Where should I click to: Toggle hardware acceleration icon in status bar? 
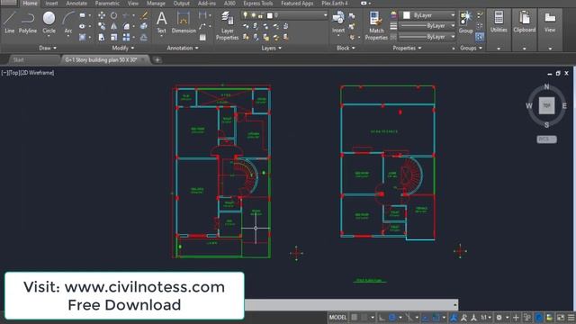coord(539,318)
